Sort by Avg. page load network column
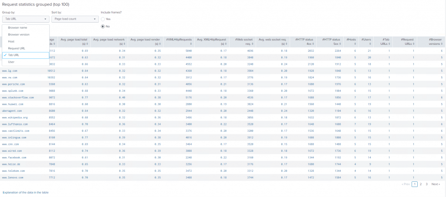 click(x=109, y=42)
